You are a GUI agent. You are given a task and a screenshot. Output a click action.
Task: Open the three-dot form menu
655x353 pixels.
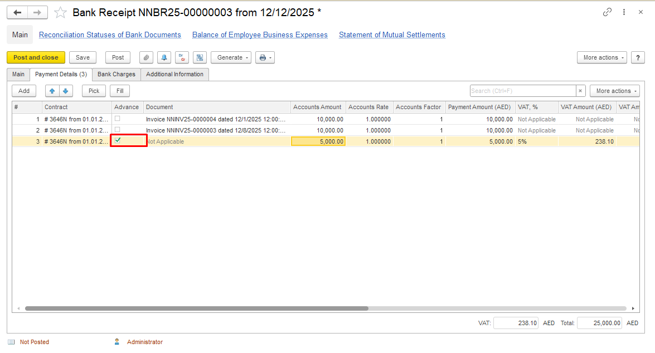624,12
